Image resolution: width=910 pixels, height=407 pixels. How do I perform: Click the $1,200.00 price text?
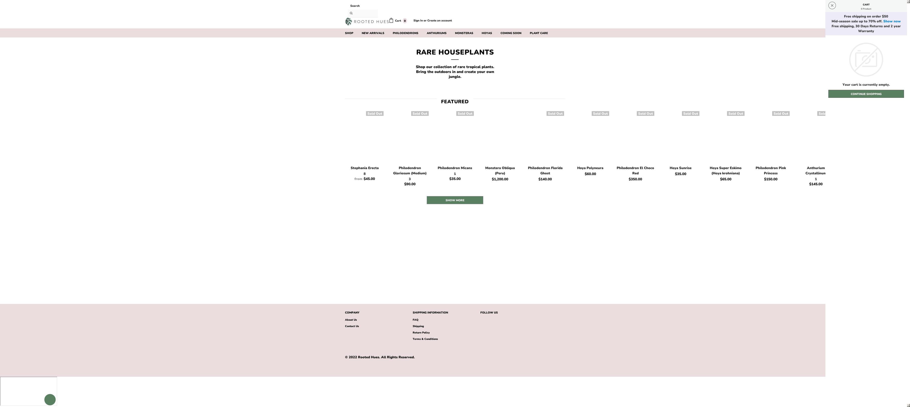click(x=500, y=179)
